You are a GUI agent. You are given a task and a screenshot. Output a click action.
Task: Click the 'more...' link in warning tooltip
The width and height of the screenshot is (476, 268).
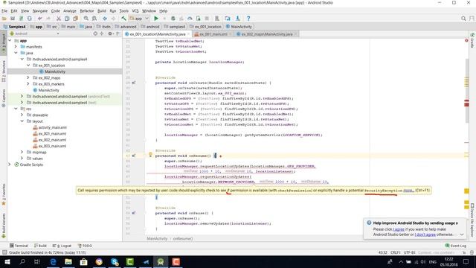click(408, 191)
